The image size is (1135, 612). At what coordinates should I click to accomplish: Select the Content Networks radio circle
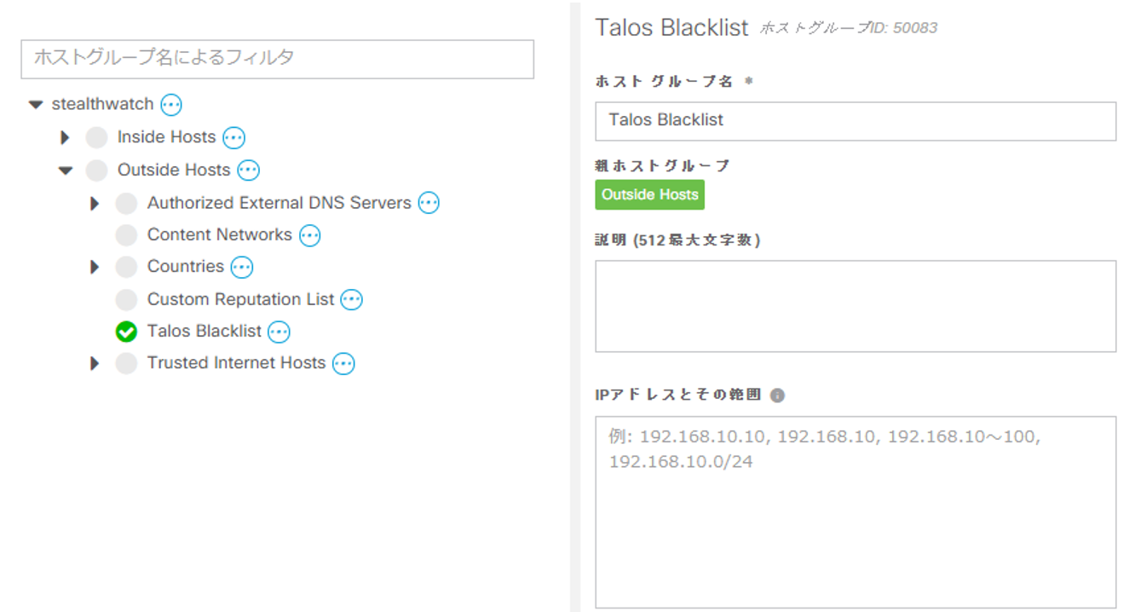click(126, 235)
